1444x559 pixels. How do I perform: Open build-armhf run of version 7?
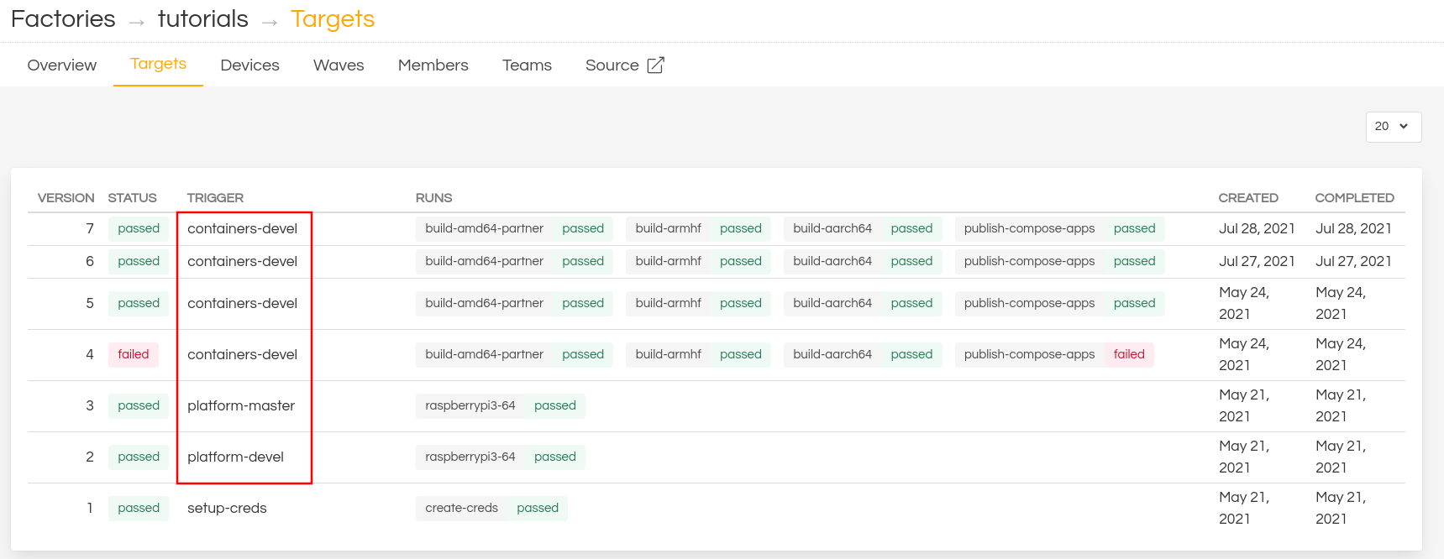point(698,228)
